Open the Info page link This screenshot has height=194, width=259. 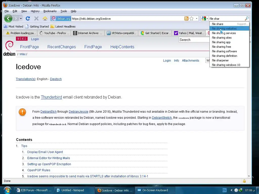[176, 61]
